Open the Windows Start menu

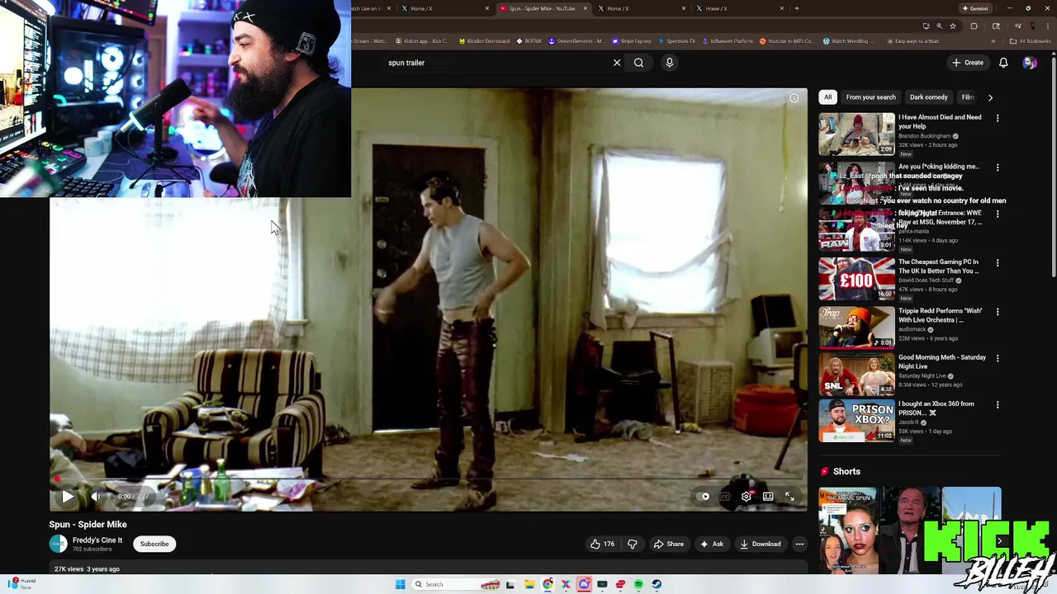click(x=401, y=584)
